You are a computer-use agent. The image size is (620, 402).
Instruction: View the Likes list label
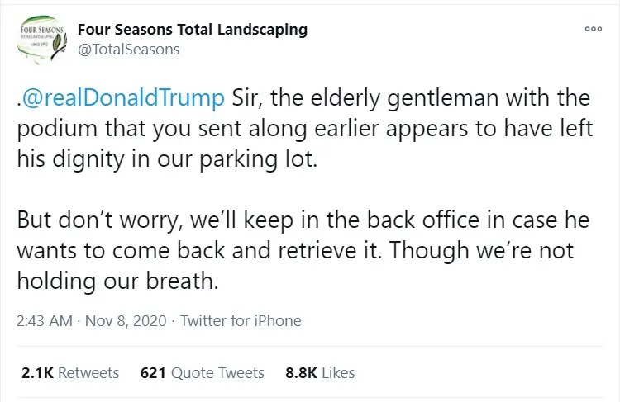(x=338, y=373)
